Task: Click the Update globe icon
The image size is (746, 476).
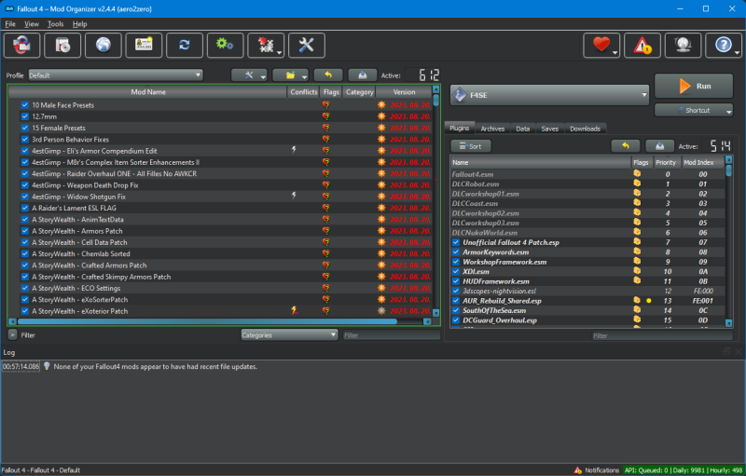Action: pyautogui.click(x=683, y=45)
